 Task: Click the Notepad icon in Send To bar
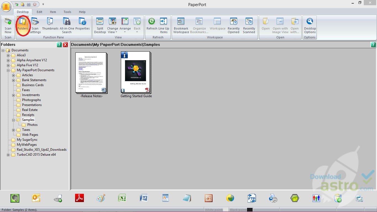pyautogui.click(x=187, y=198)
